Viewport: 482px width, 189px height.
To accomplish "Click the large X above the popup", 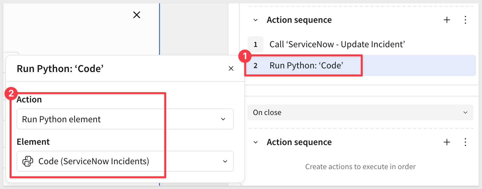I will pos(136,15).
